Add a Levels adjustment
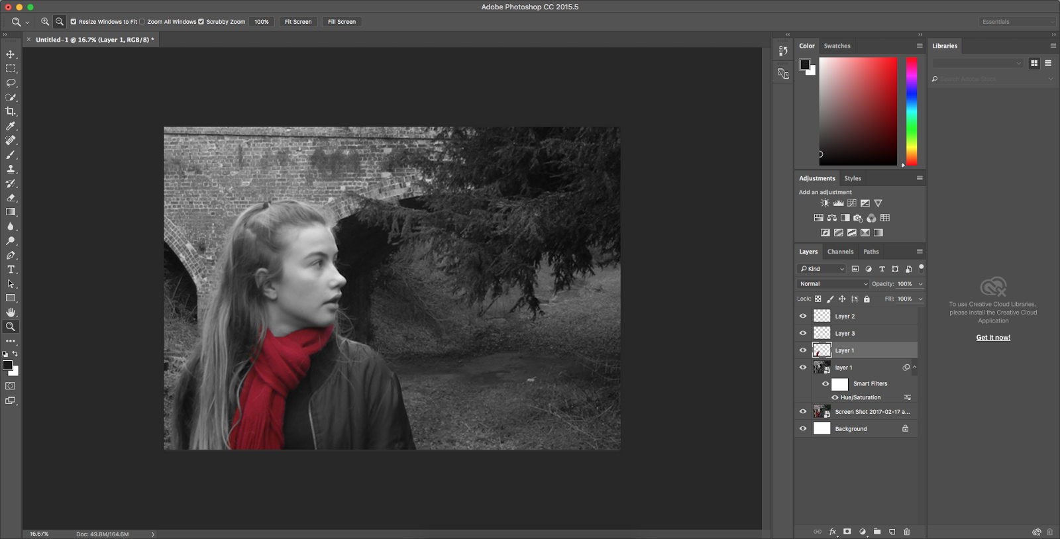1060x539 pixels. (x=838, y=203)
